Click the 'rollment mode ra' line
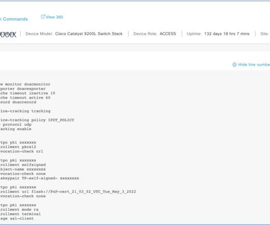270x225 pixels. [19, 209]
